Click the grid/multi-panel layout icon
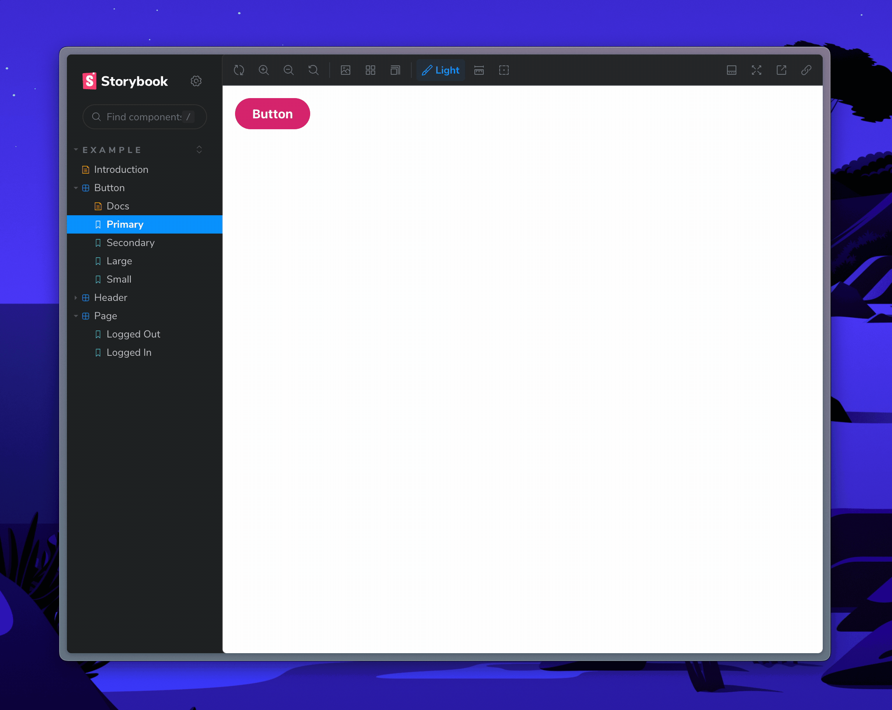This screenshot has height=710, width=892. [371, 70]
